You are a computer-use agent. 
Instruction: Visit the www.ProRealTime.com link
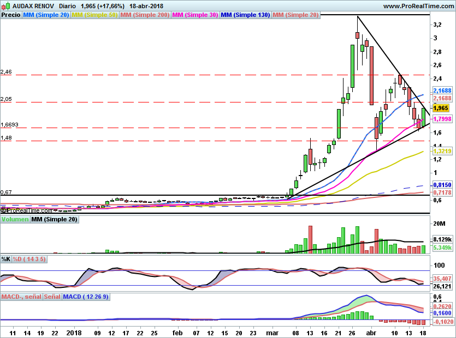point(418,6)
